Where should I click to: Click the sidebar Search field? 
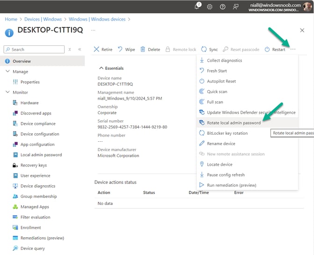click(x=34, y=49)
